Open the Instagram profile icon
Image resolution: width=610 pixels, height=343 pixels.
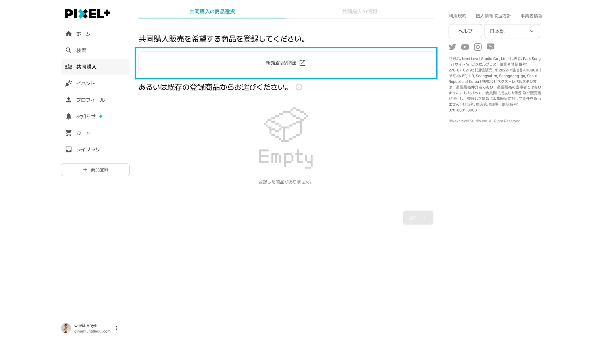[478, 47]
